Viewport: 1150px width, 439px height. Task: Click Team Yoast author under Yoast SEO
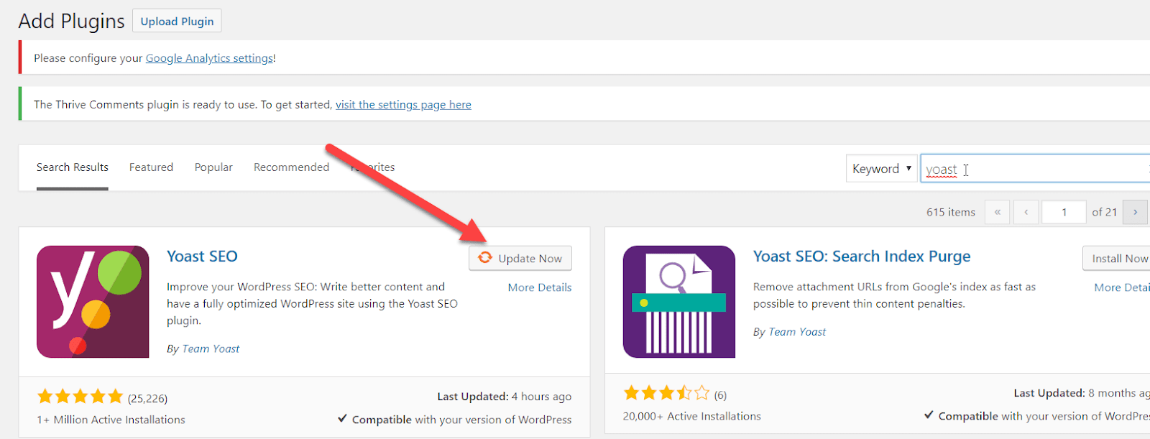point(211,348)
